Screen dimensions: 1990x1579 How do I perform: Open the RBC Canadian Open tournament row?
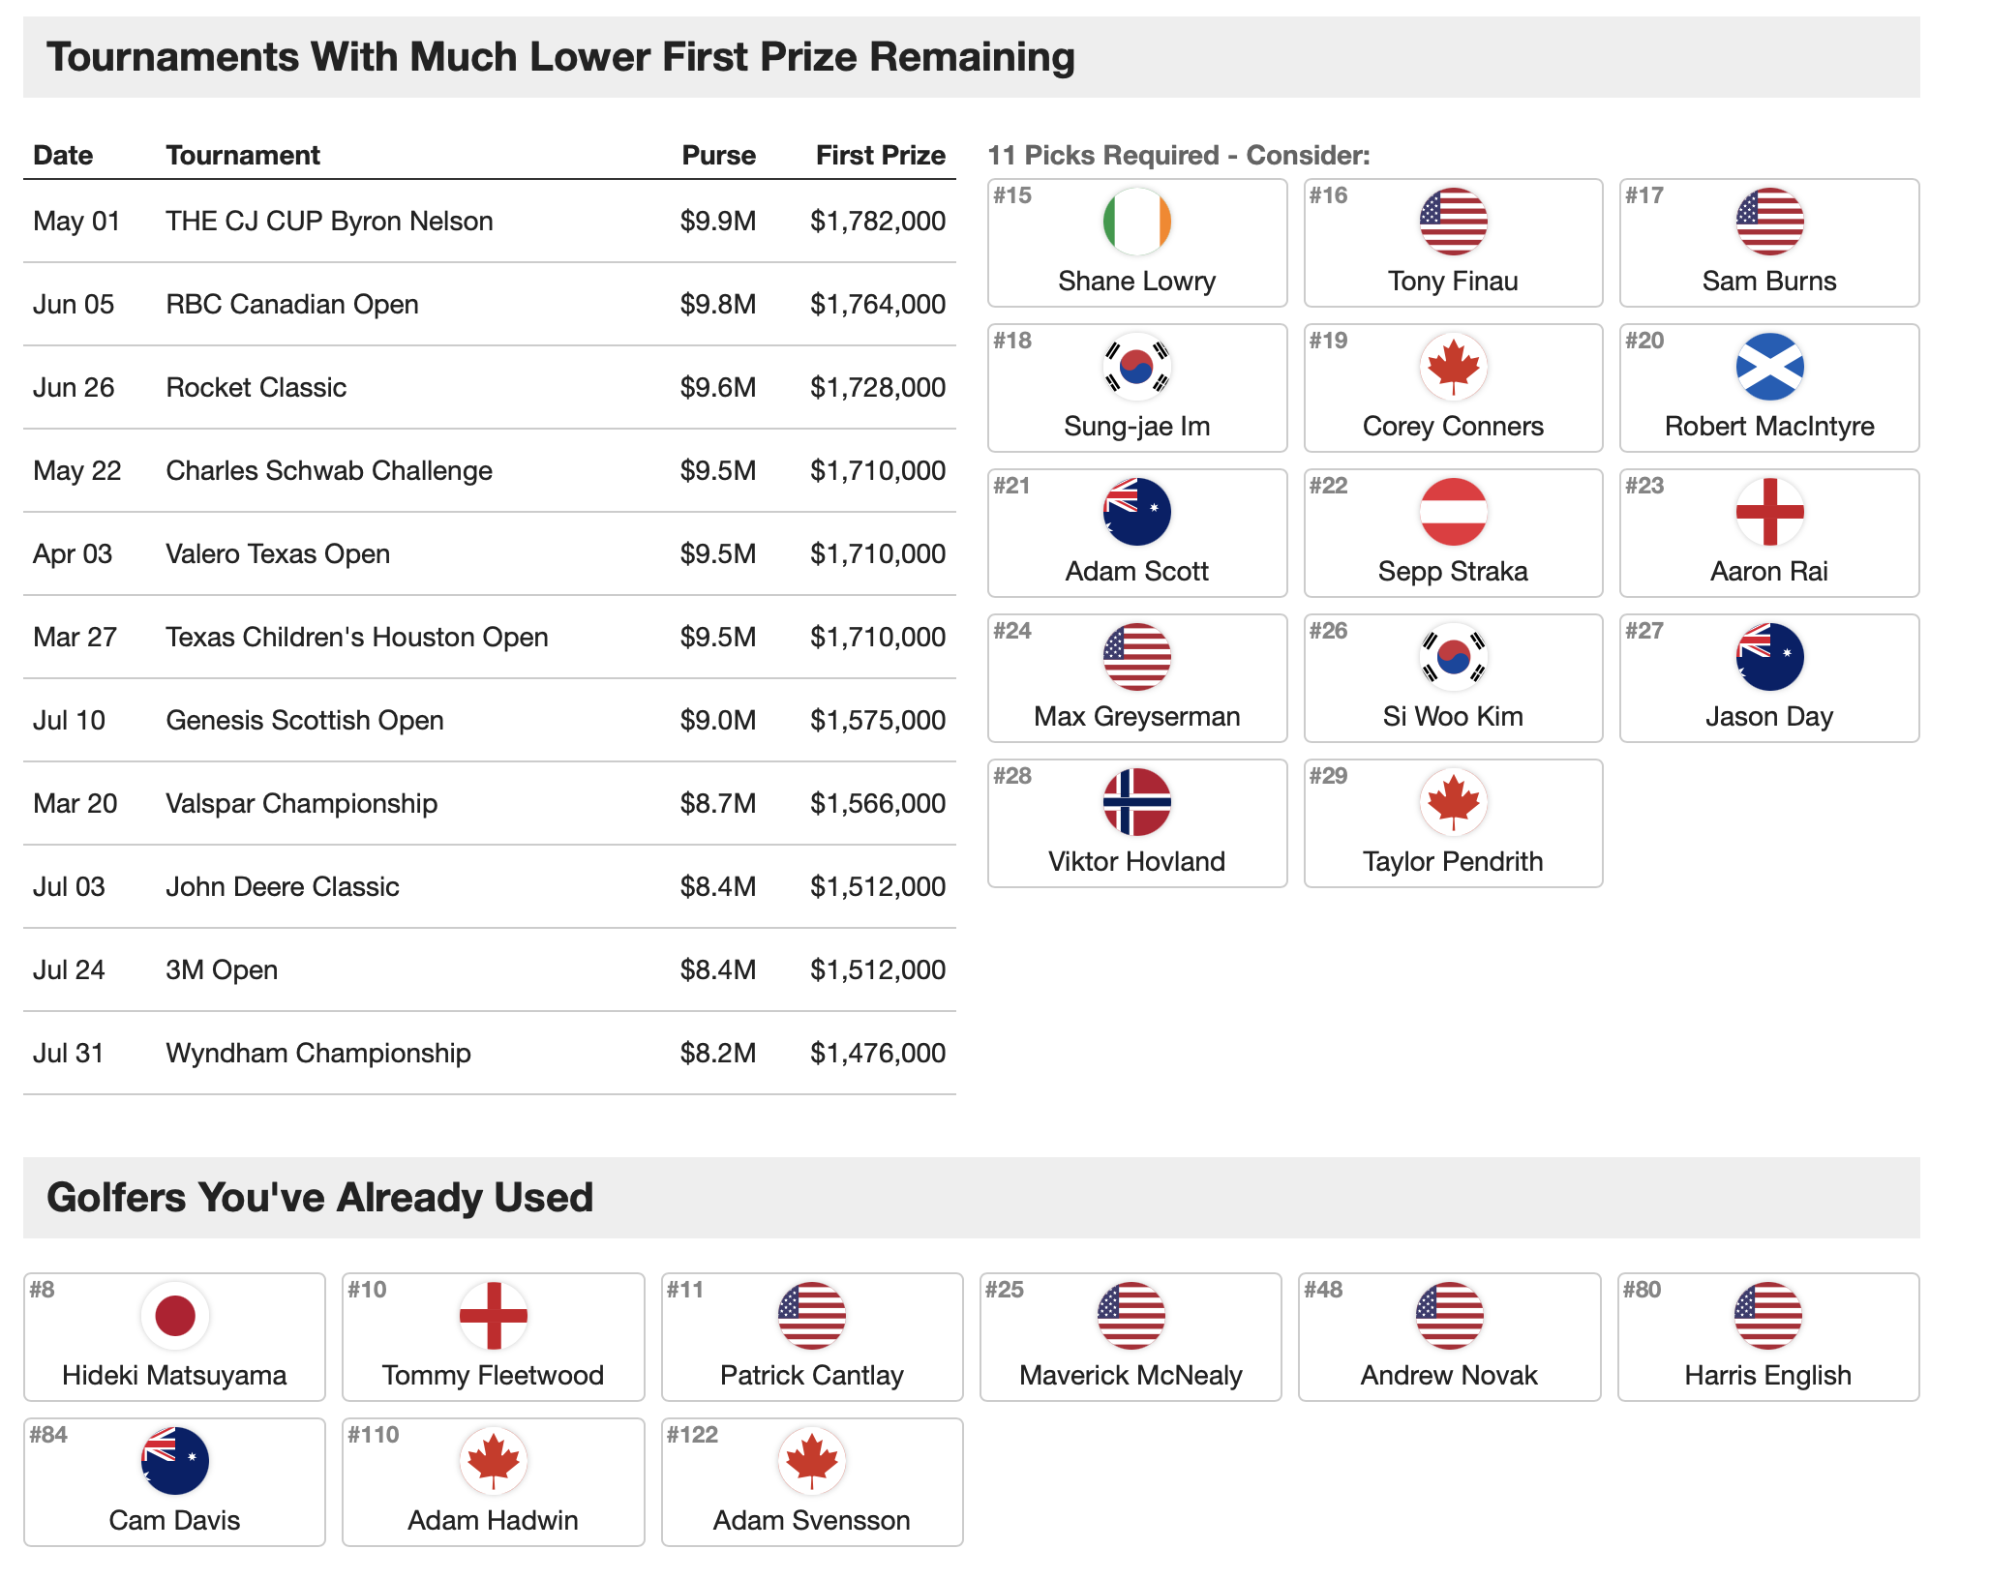click(x=489, y=304)
